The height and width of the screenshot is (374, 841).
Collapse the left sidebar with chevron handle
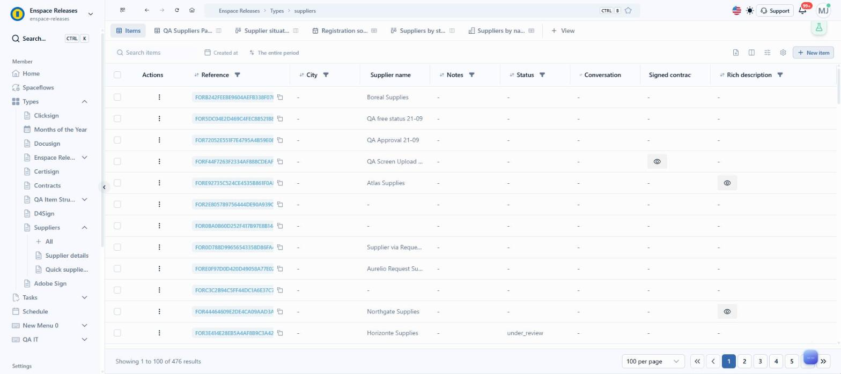[104, 187]
